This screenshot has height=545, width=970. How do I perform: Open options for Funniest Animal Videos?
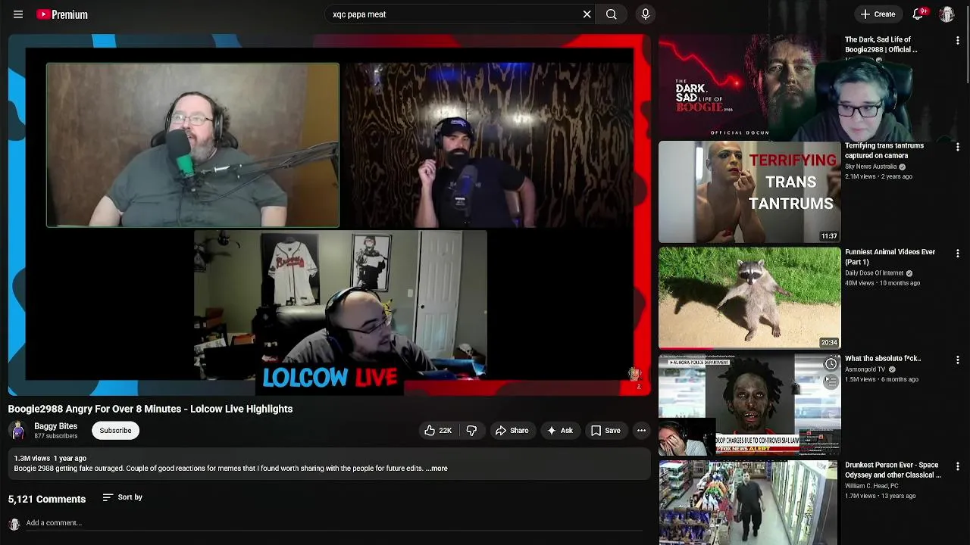958,254
